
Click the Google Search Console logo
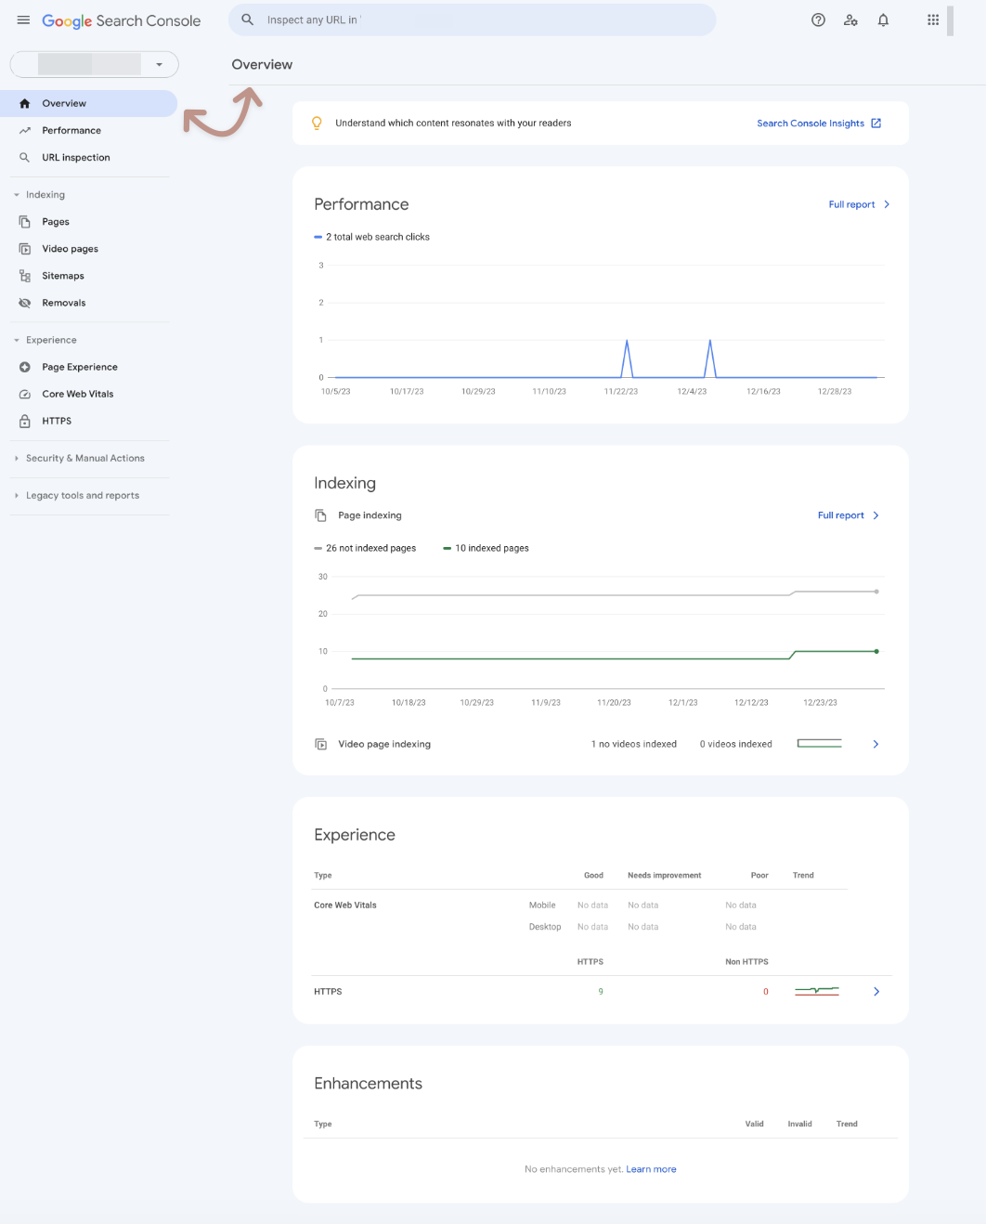[121, 20]
